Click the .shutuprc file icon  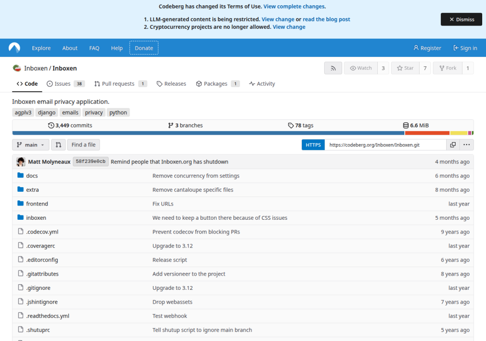coord(20,330)
